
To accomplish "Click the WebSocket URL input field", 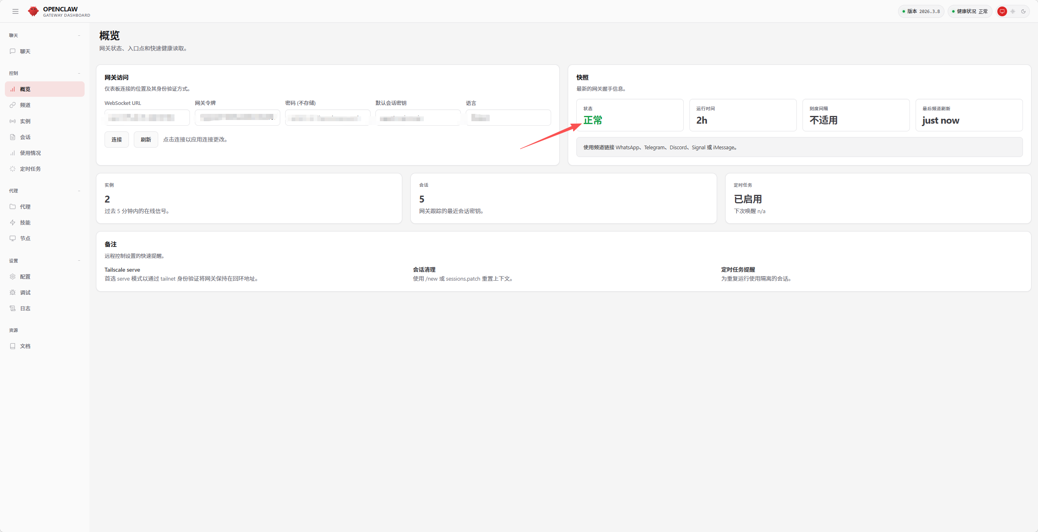I will (147, 118).
